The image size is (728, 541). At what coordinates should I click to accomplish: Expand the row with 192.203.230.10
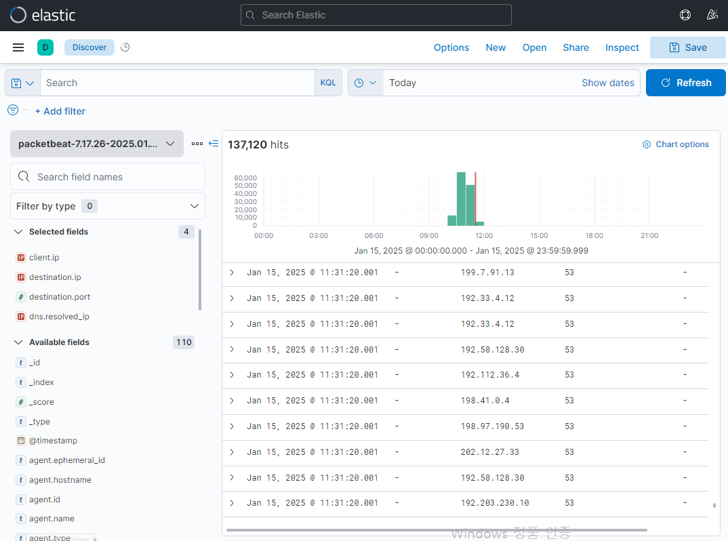tap(232, 503)
